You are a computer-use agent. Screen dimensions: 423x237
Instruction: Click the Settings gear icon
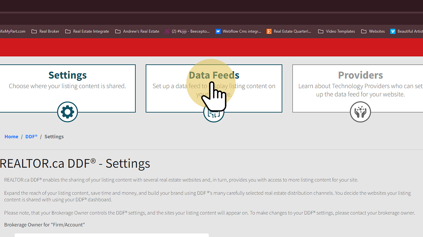click(x=68, y=112)
